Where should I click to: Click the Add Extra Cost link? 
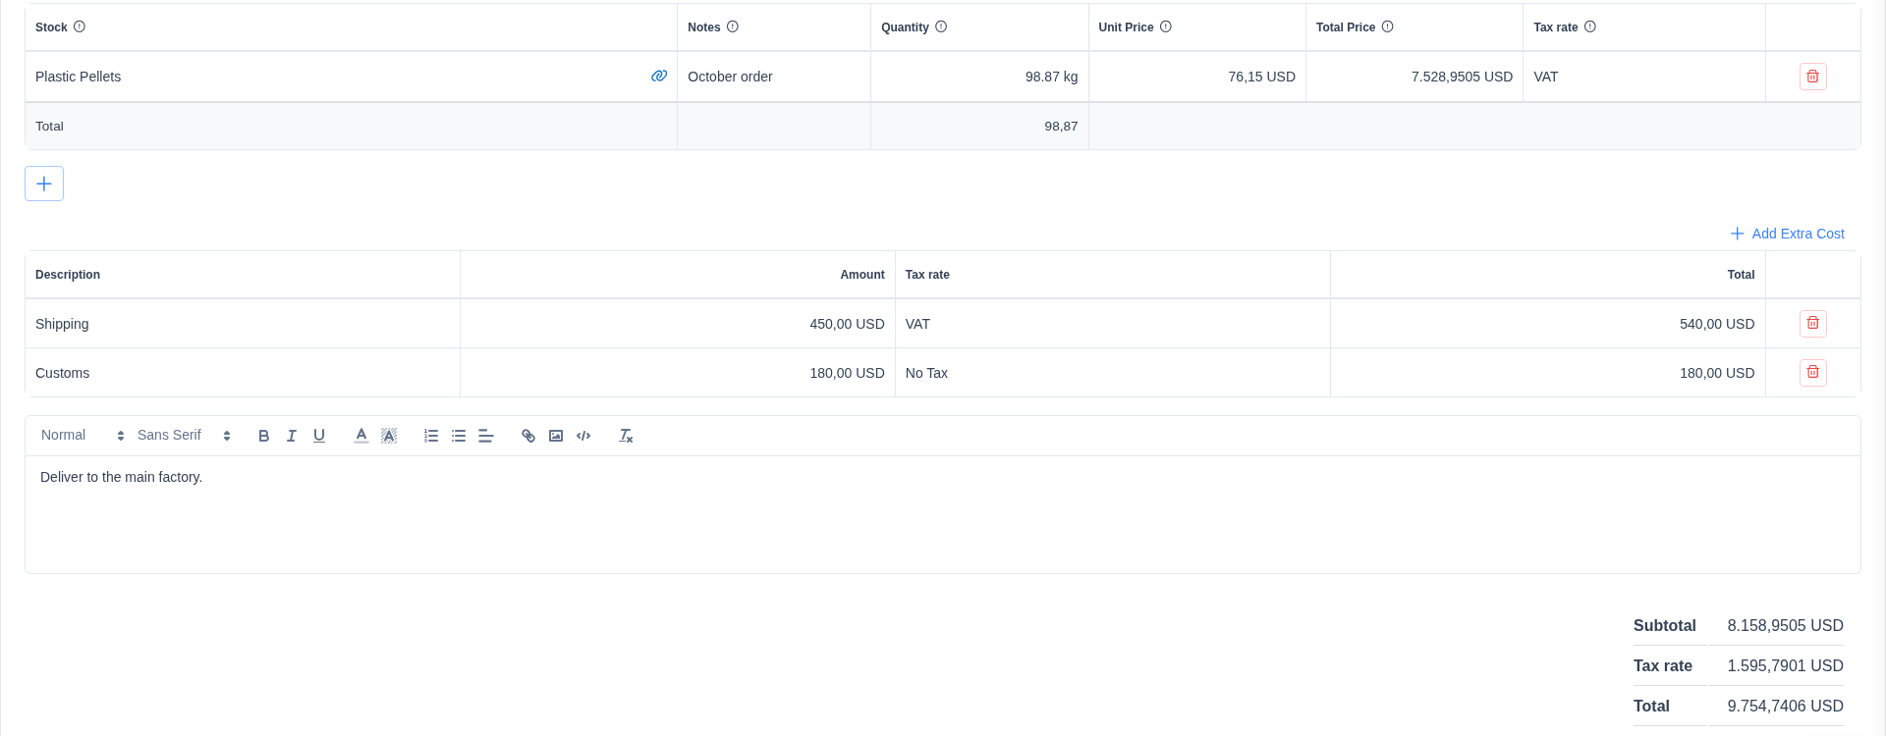click(1787, 234)
